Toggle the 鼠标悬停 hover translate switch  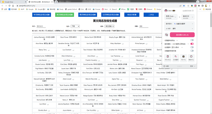pyautogui.click(x=192, y=44)
